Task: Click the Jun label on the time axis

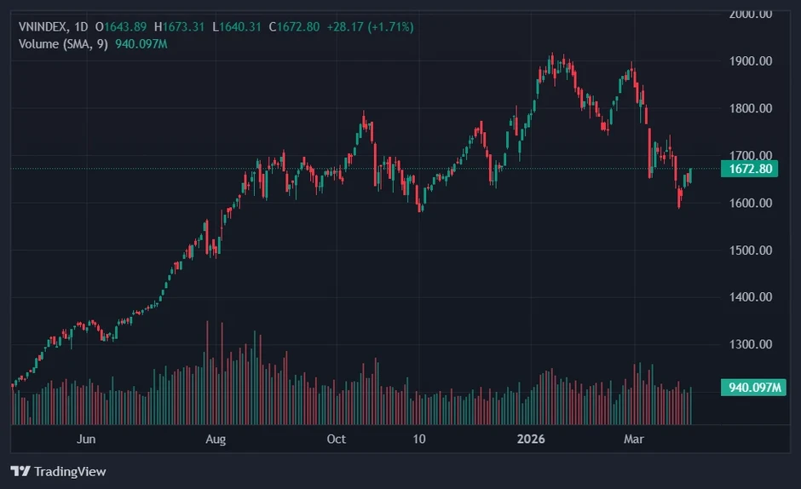Action: click(86, 439)
